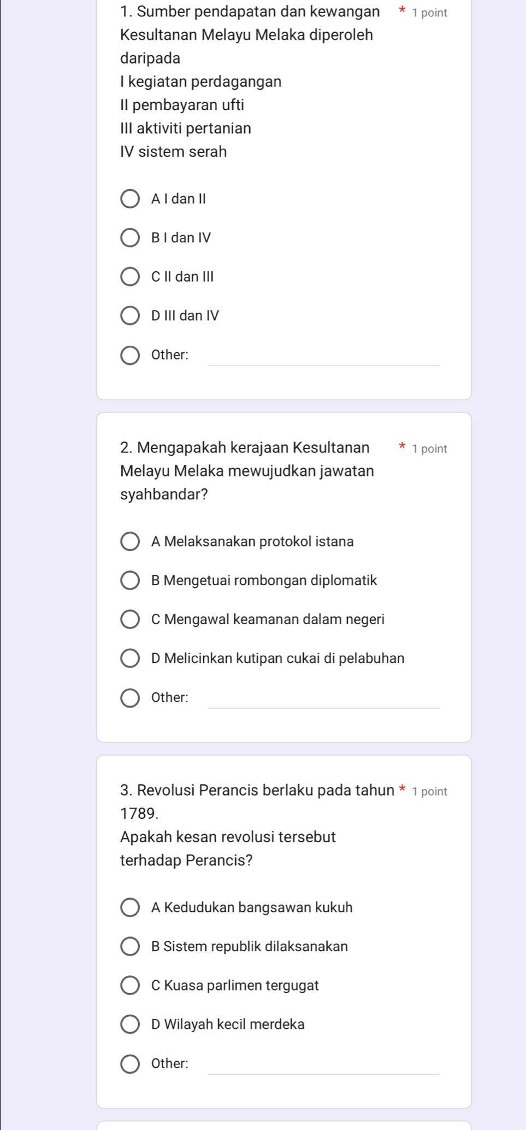Select 'B Sistem republik dilaksanakan'
This screenshot has width=526, height=1130.
[x=130, y=947]
